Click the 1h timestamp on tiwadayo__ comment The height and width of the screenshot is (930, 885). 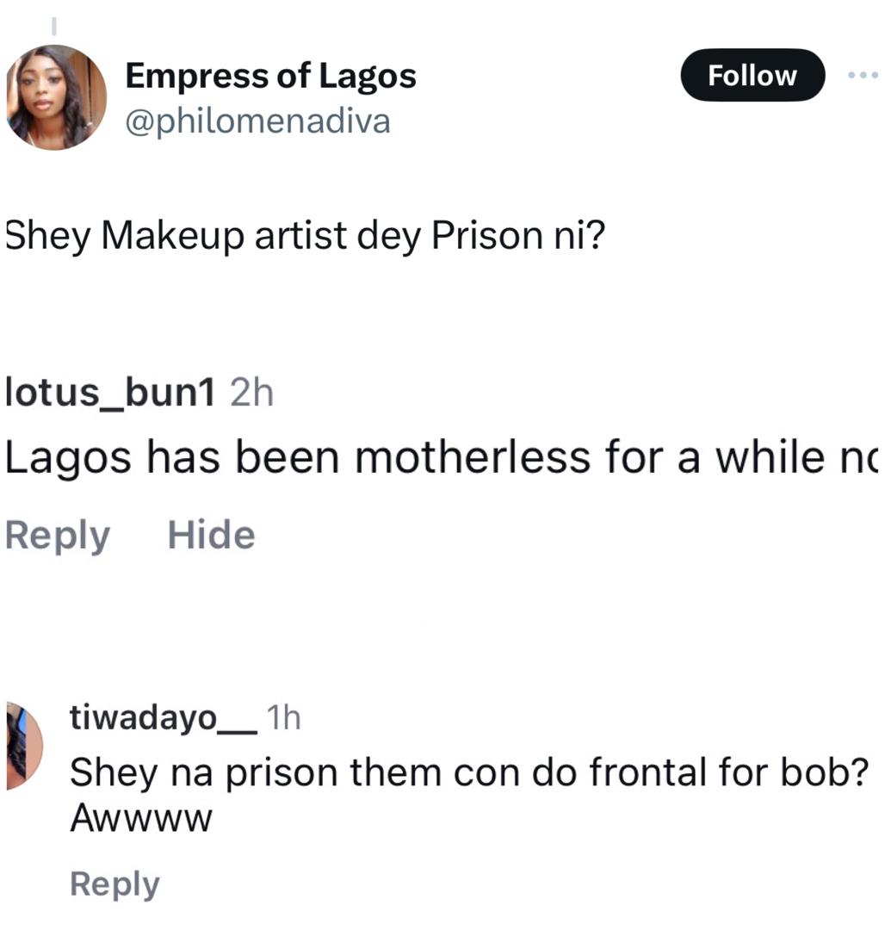coord(284,716)
